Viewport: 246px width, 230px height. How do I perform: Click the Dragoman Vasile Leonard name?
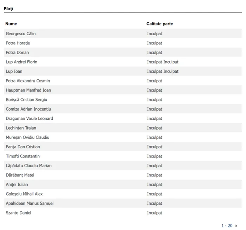click(30, 119)
